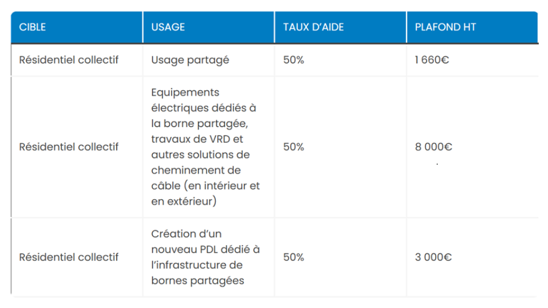
Task: Click the text 'cheminement de'
Action: click(196, 170)
